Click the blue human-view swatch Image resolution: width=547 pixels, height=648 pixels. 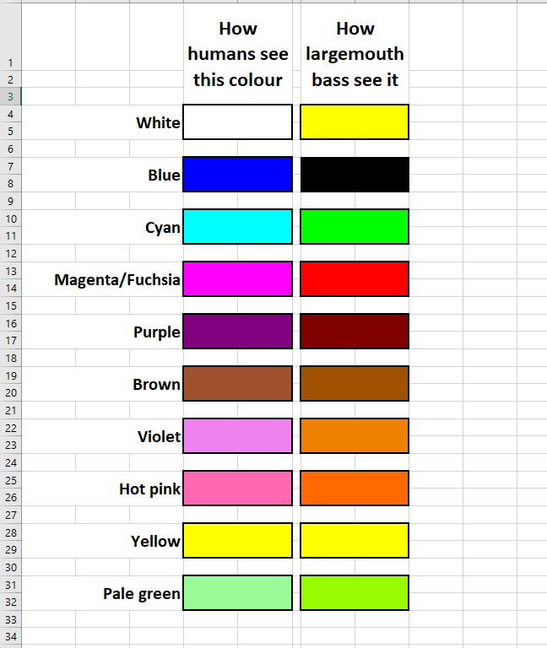(x=237, y=174)
